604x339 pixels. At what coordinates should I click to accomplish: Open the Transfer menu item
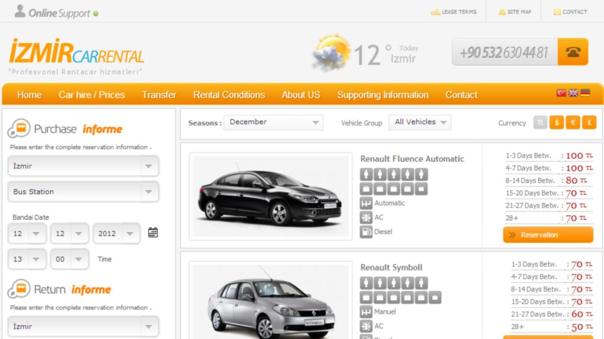pyautogui.click(x=159, y=95)
